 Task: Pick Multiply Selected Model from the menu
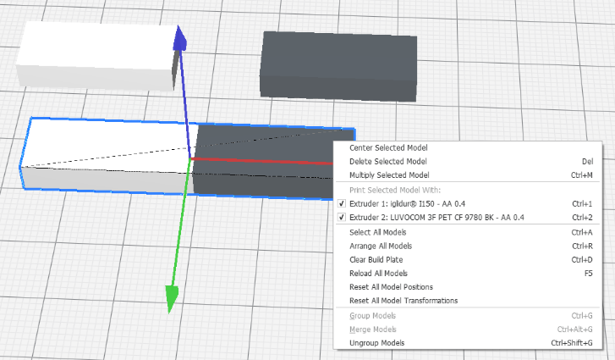(389, 175)
